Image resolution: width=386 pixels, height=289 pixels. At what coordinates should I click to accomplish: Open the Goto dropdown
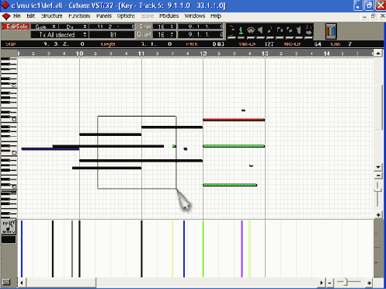[x=43, y=26]
